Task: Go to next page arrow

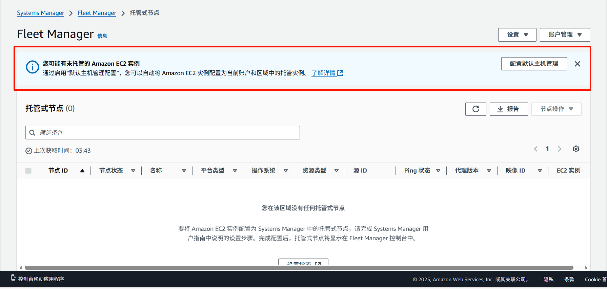Action: [x=560, y=149]
